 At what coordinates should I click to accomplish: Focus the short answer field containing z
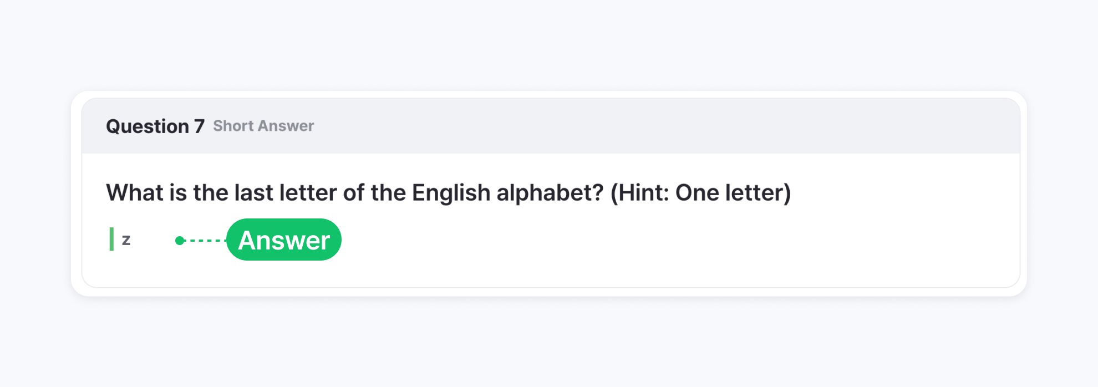pyautogui.click(x=145, y=240)
